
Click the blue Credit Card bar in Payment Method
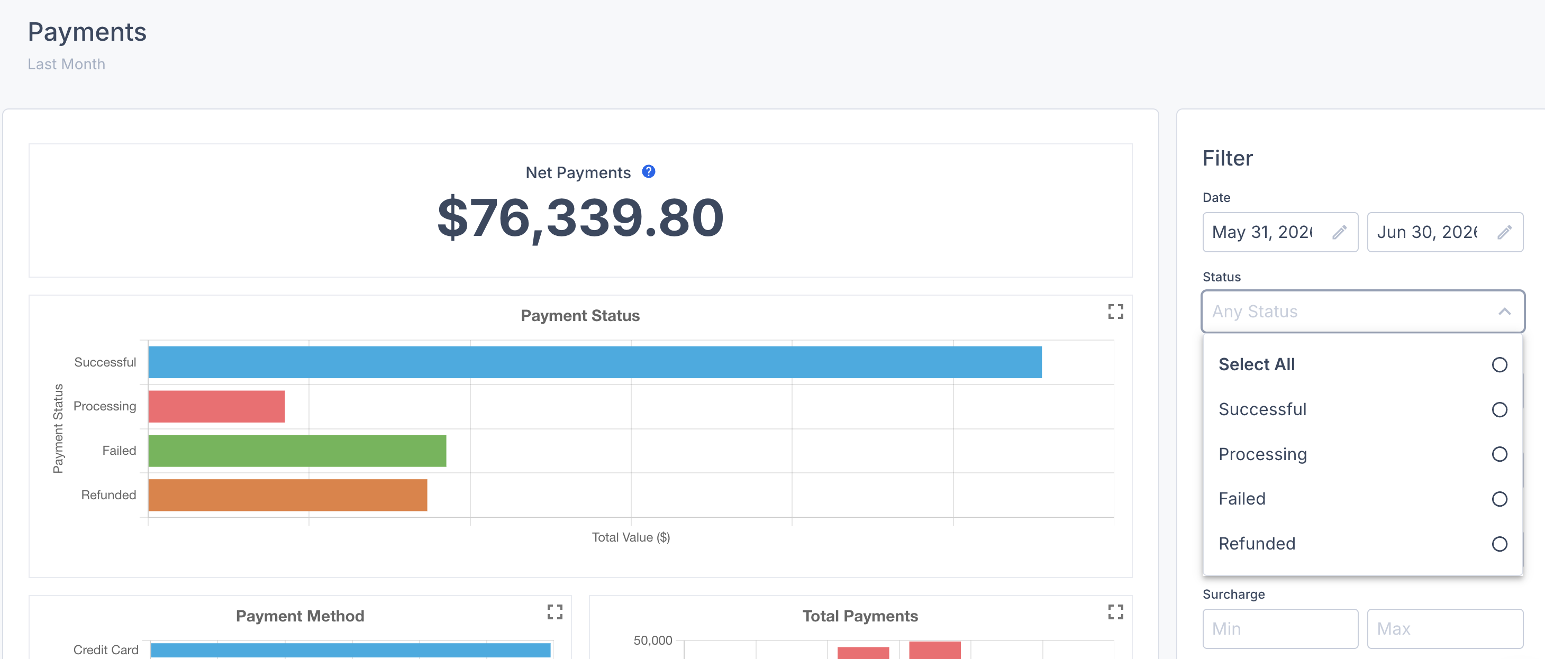(350, 650)
